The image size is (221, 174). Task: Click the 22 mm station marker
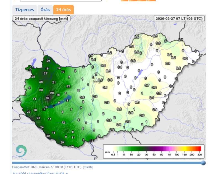(x=69, y=86)
